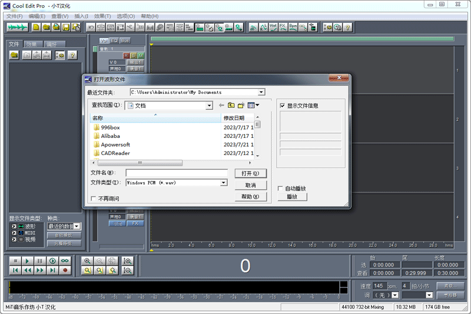Select the Apowersoft folder
The width and height of the screenshot is (471, 314).
[115, 144]
